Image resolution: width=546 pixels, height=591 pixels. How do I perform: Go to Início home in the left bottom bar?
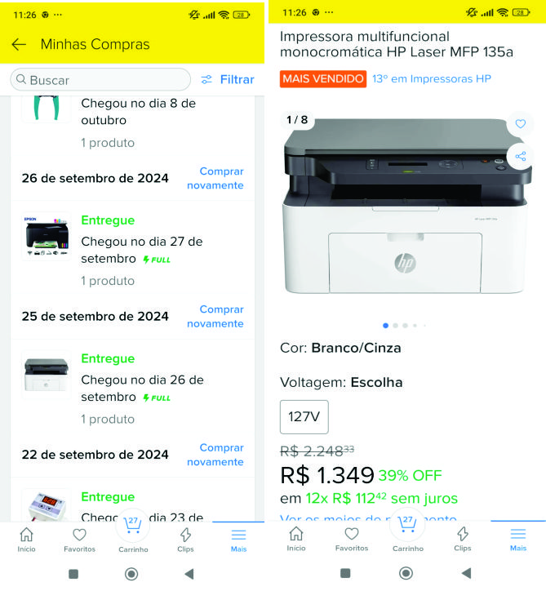(26, 540)
